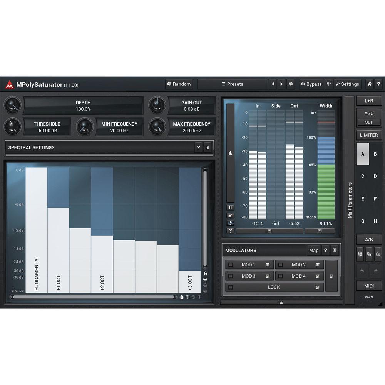Select preset slot B
Screen dimensions: 385x385
tap(375, 154)
